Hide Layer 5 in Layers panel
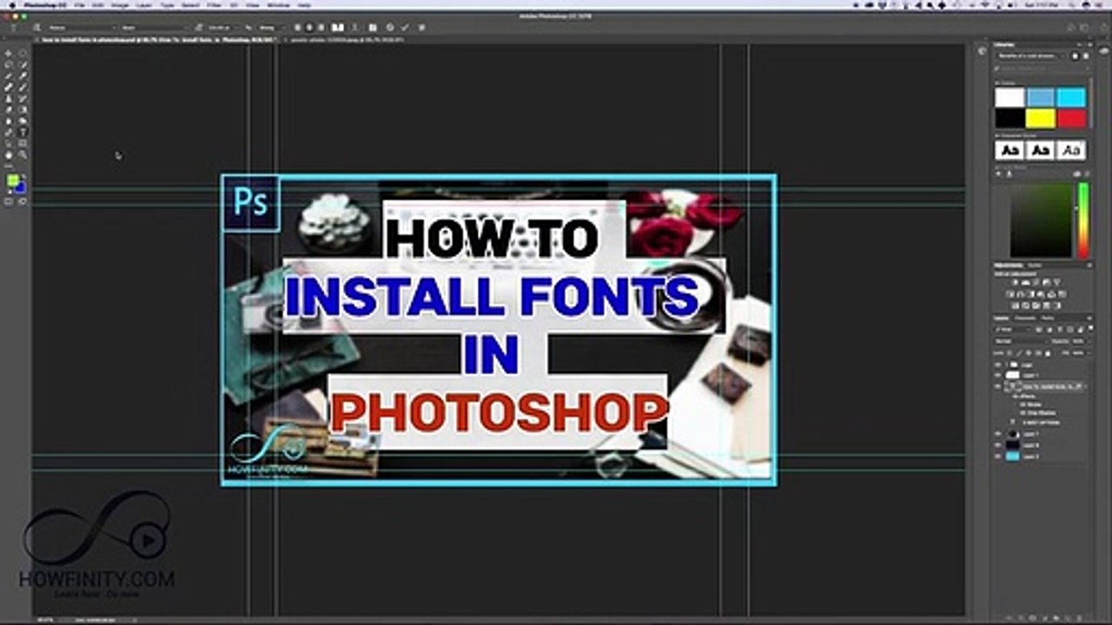 pyautogui.click(x=999, y=456)
